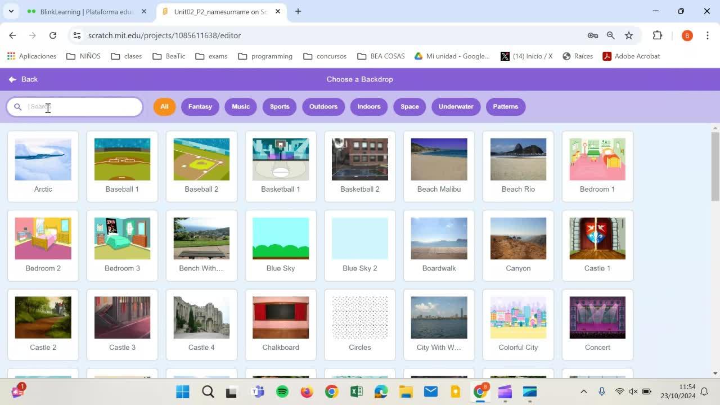Choose the Space category button
720x405 pixels.
(409, 106)
